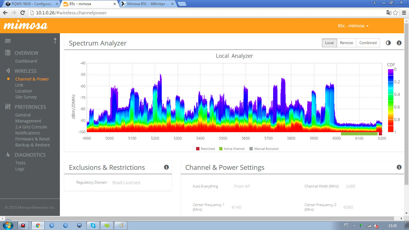Close the PQWS-5820 tab
Image resolution: width=409 pixels, height=230 pixels.
[x=57, y=4]
